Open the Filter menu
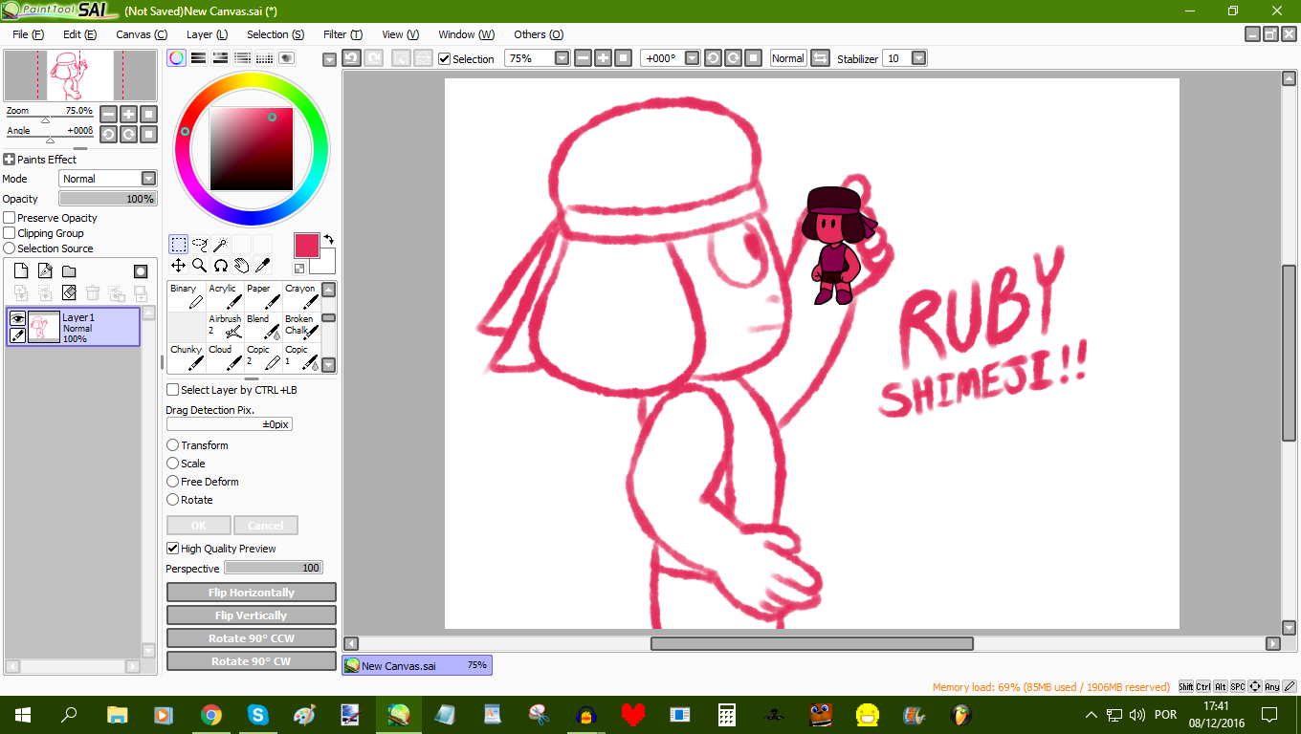Viewport: 1301px width, 734px height. pyautogui.click(x=342, y=34)
